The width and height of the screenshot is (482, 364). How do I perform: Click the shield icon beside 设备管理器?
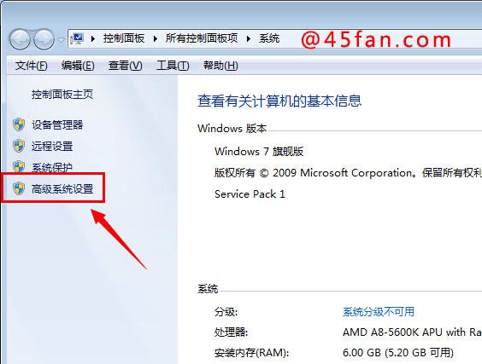point(19,124)
